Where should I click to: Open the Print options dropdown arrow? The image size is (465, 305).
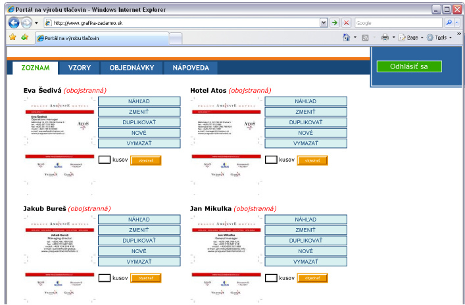tap(393, 37)
